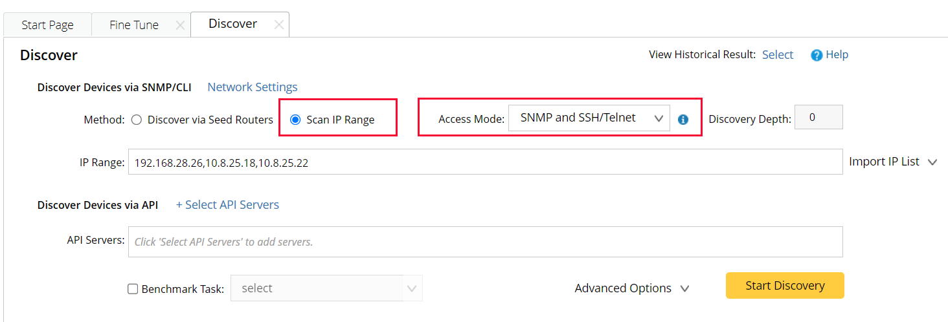The height and width of the screenshot is (322, 948).
Task: Select the Scan IP Range radio button
Action: [295, 120]
